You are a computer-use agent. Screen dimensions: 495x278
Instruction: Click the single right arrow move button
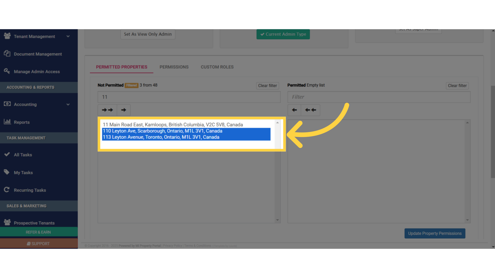(x=124, y=110)
